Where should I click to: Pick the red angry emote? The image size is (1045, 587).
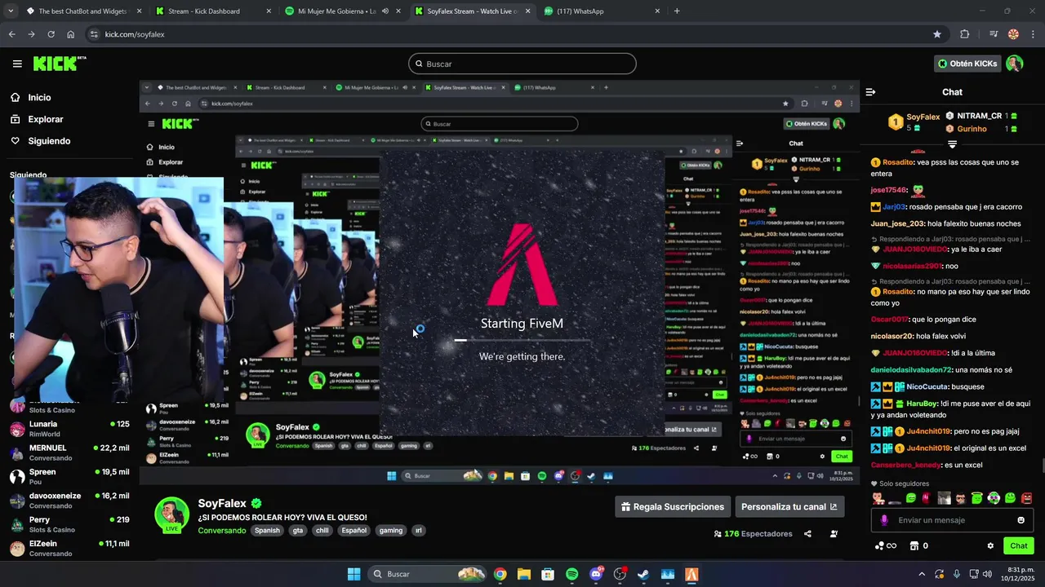pos(1026,498)
